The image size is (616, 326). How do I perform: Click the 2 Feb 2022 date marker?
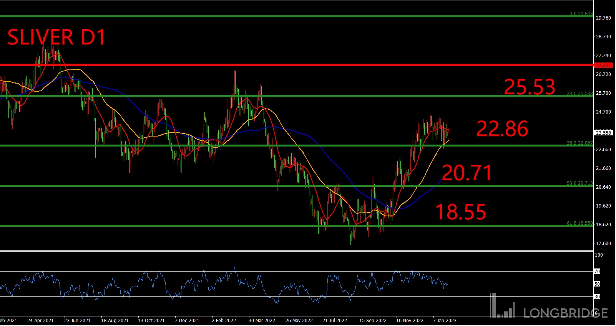click(x=224, y=321)
